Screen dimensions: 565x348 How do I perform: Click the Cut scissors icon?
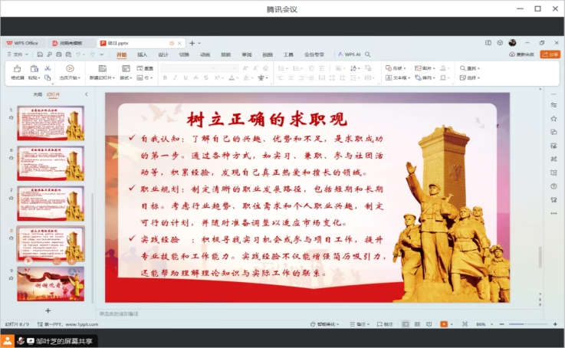point(46,68)
